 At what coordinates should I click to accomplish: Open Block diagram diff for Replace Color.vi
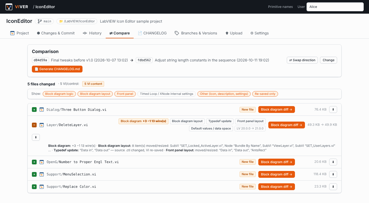click(x=276, y=187)
